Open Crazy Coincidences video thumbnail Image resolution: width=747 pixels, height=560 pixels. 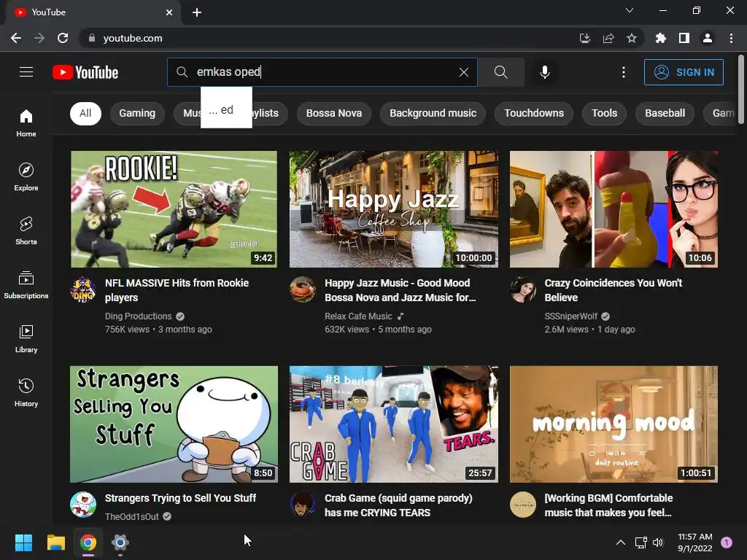click(614, 209)
